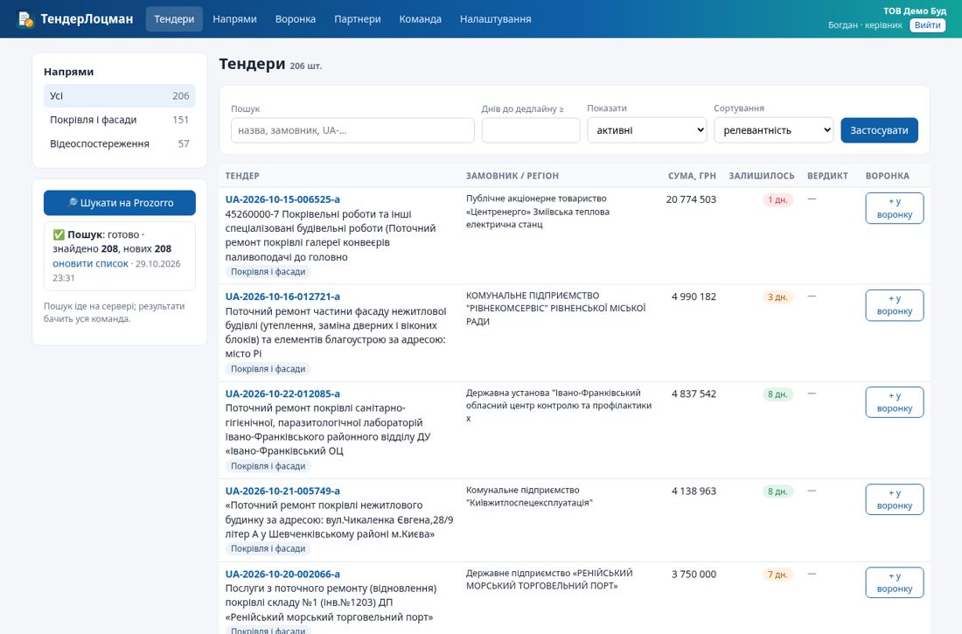
Task: Filter by Відеоспостереження direction
Action: 120,143
